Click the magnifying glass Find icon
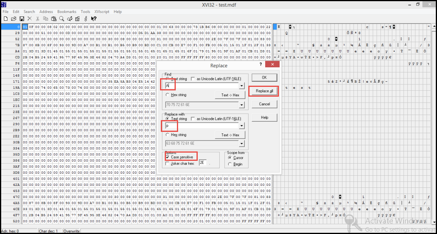437x234 pixels. [x=62, y=18]
